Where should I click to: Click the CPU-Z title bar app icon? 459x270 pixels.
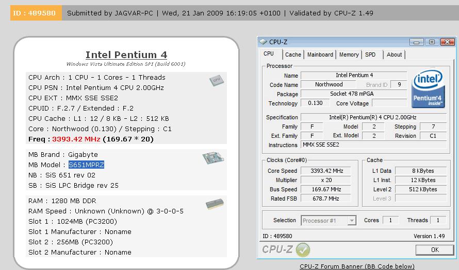point(263,42)
